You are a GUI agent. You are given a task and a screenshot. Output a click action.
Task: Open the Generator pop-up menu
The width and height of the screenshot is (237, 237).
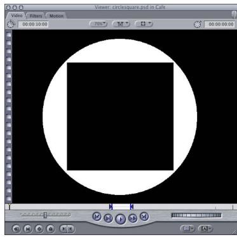pos(205,229)
